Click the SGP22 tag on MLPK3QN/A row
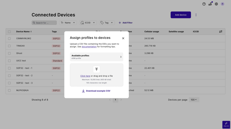231x129 pixels. pyautogui.click(x=56, y=91)
